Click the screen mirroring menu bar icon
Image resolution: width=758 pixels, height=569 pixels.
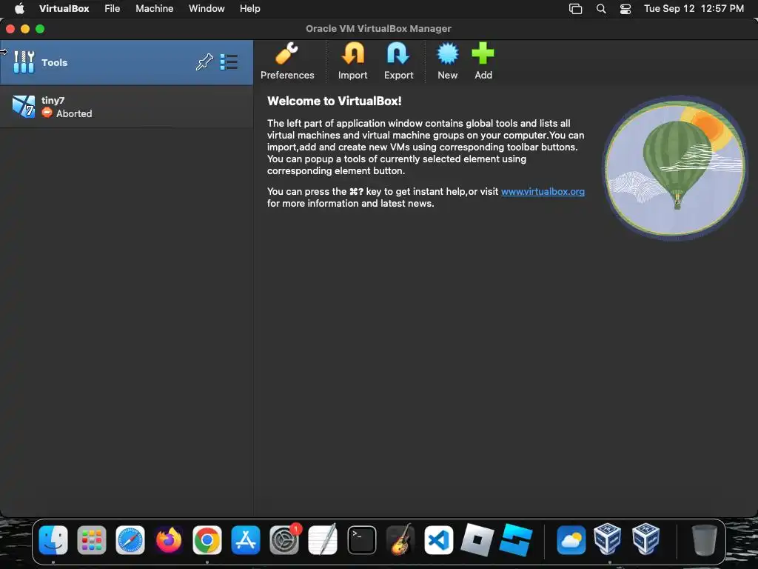(575, 9)
